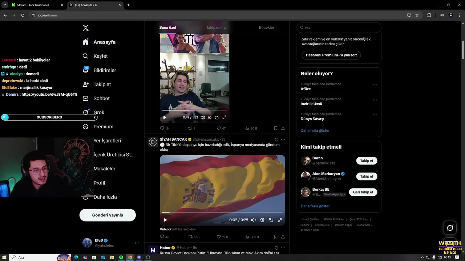Seek on the first video progress bar
This screenshot has height=261, width=465.
pyautogui.click(x=194, y=110)
